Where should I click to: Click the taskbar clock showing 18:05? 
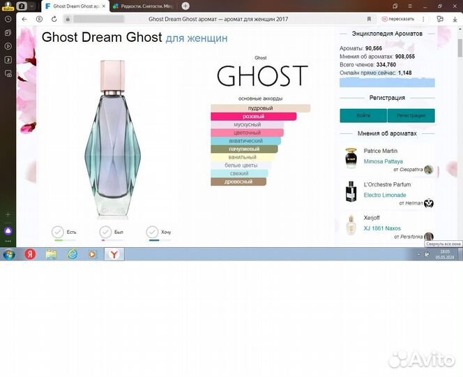point(445,255)
